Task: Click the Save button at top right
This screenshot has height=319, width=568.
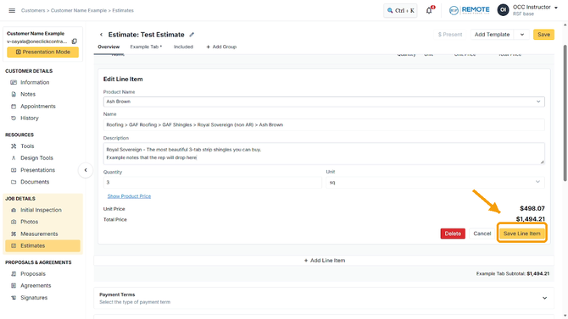Action: 543,35
